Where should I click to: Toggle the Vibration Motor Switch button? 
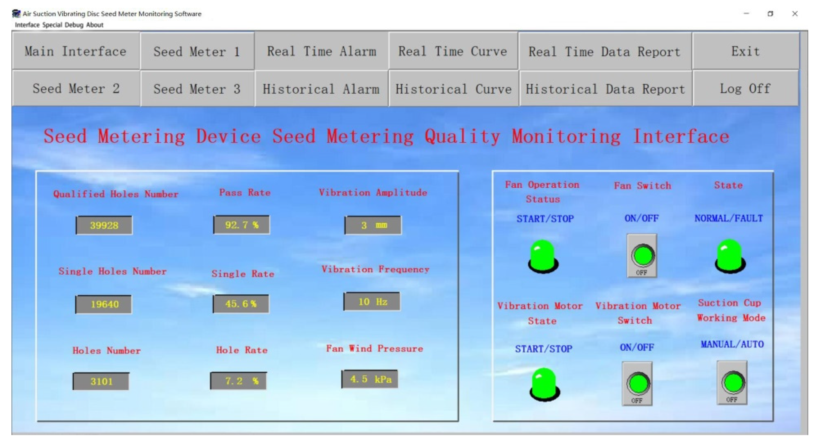[x=637, y=383]
